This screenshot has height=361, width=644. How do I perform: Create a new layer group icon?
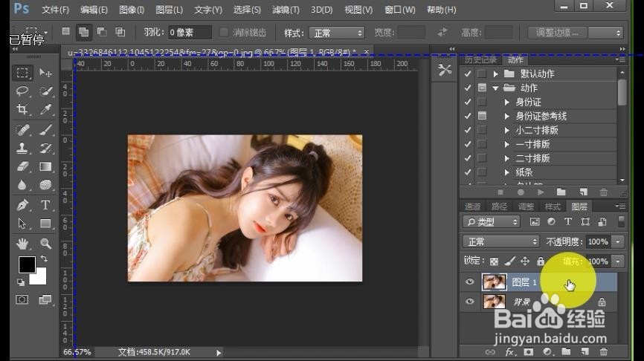tap(566, 351)
